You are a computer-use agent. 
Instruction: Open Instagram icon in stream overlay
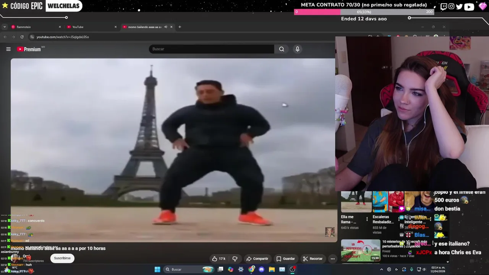coord(452,6)
